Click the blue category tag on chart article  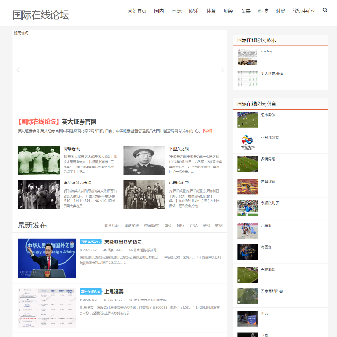pyautogui.click(x=91, y=291)
